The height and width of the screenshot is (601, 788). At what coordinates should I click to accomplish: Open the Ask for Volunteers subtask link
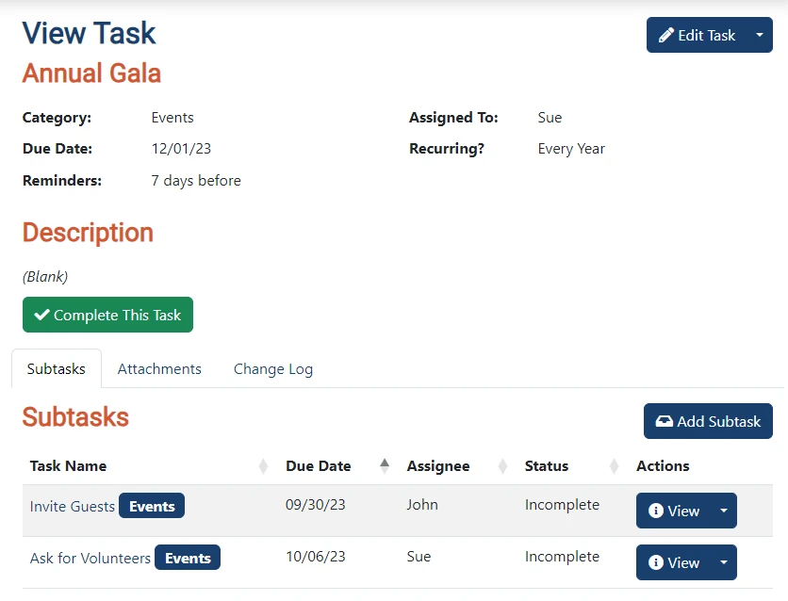[90, 558]
